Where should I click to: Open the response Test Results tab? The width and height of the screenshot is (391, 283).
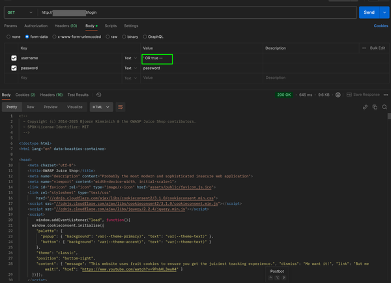pos(78,95)
